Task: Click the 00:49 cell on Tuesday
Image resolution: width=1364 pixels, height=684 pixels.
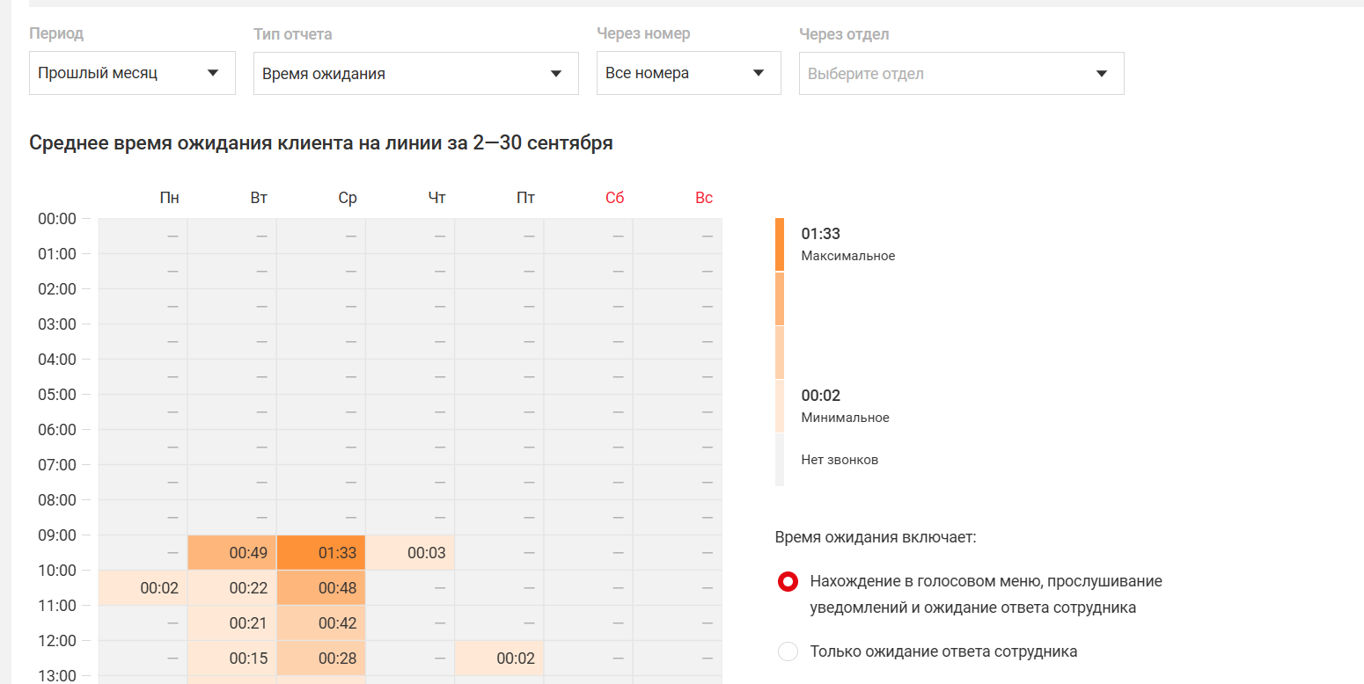Action: (x=232, y=553)
